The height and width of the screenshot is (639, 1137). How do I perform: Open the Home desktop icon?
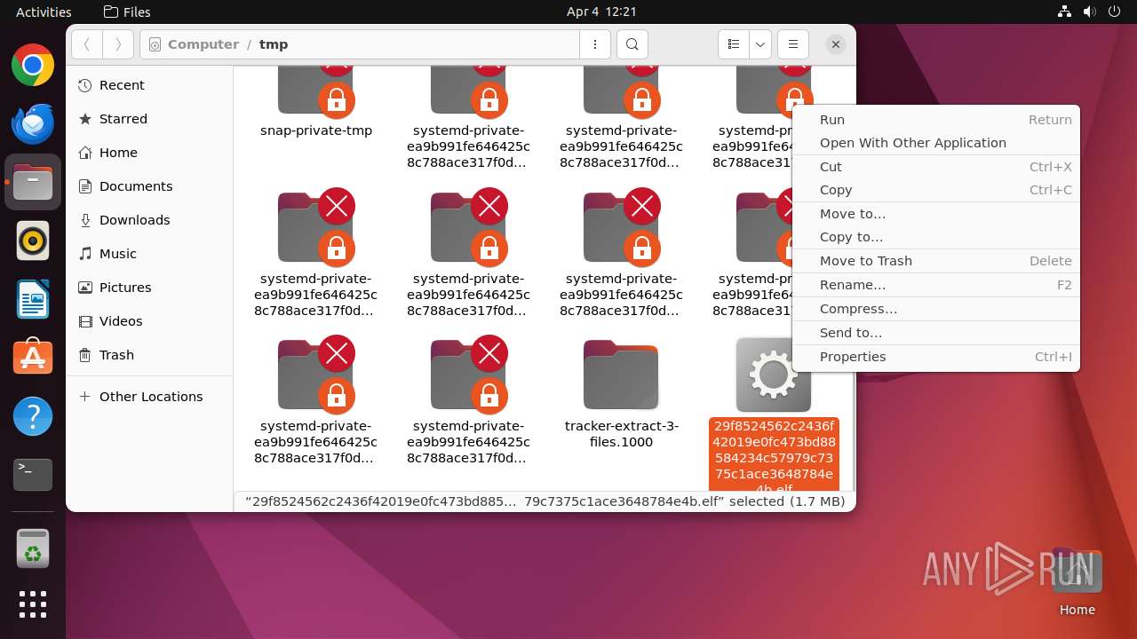pos(1077,583)
